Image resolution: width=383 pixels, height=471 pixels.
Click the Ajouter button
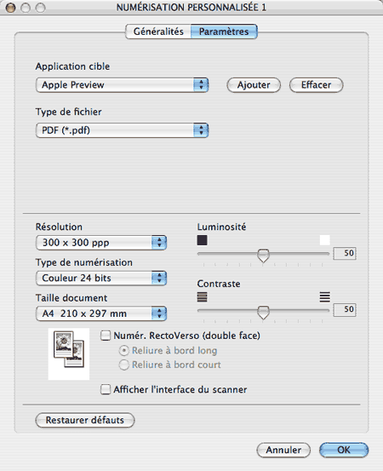(x=254, y=85)
